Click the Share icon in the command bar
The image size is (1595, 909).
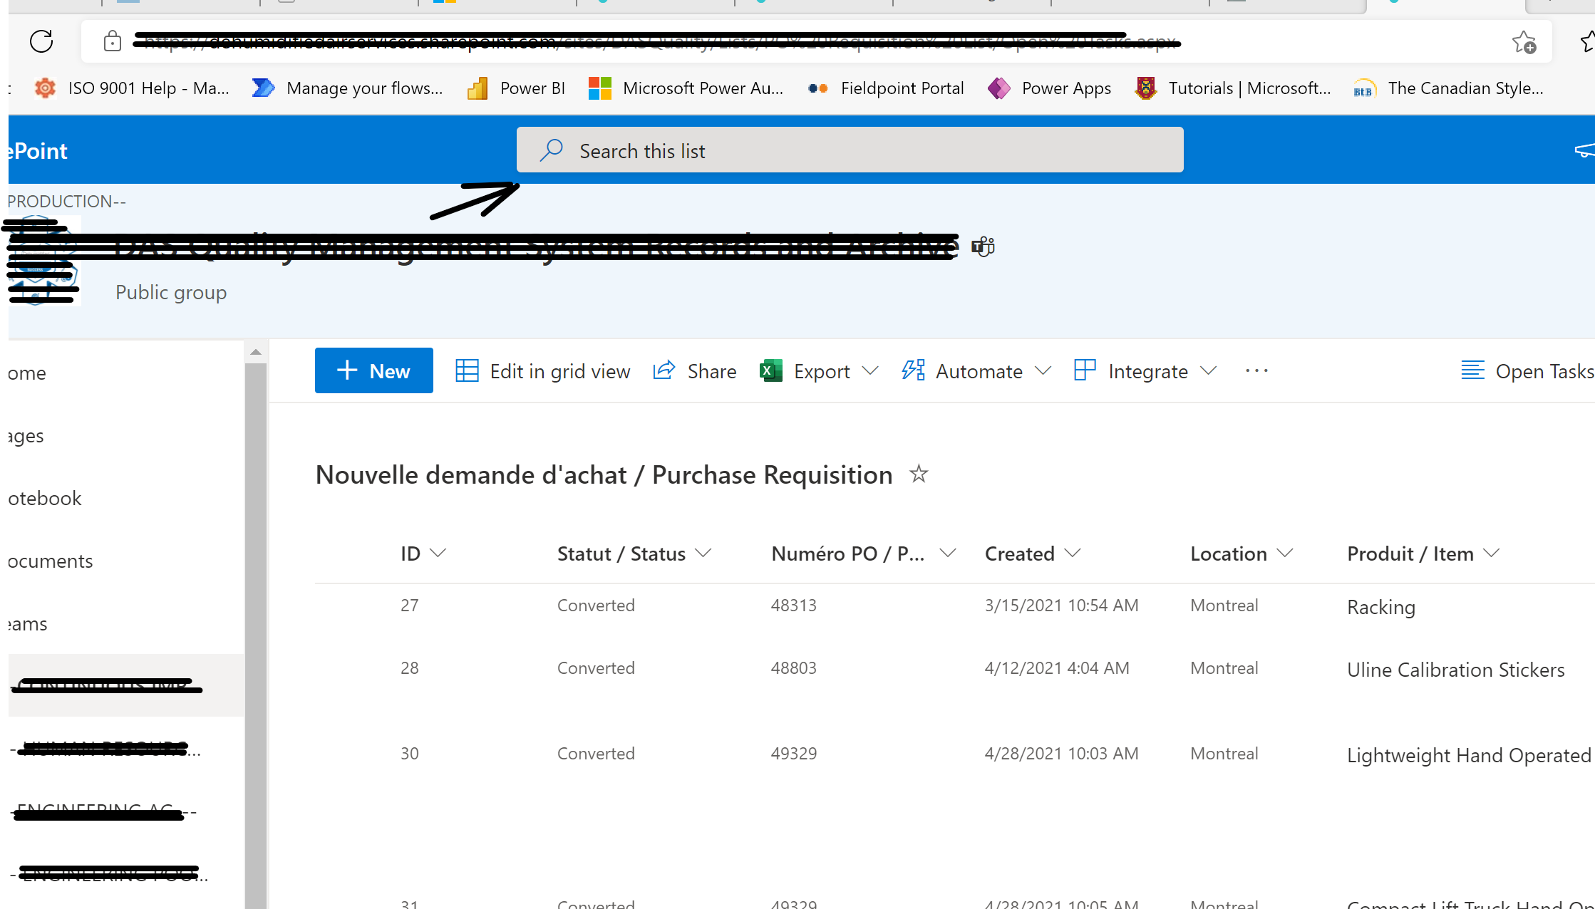tap(664, 370)
